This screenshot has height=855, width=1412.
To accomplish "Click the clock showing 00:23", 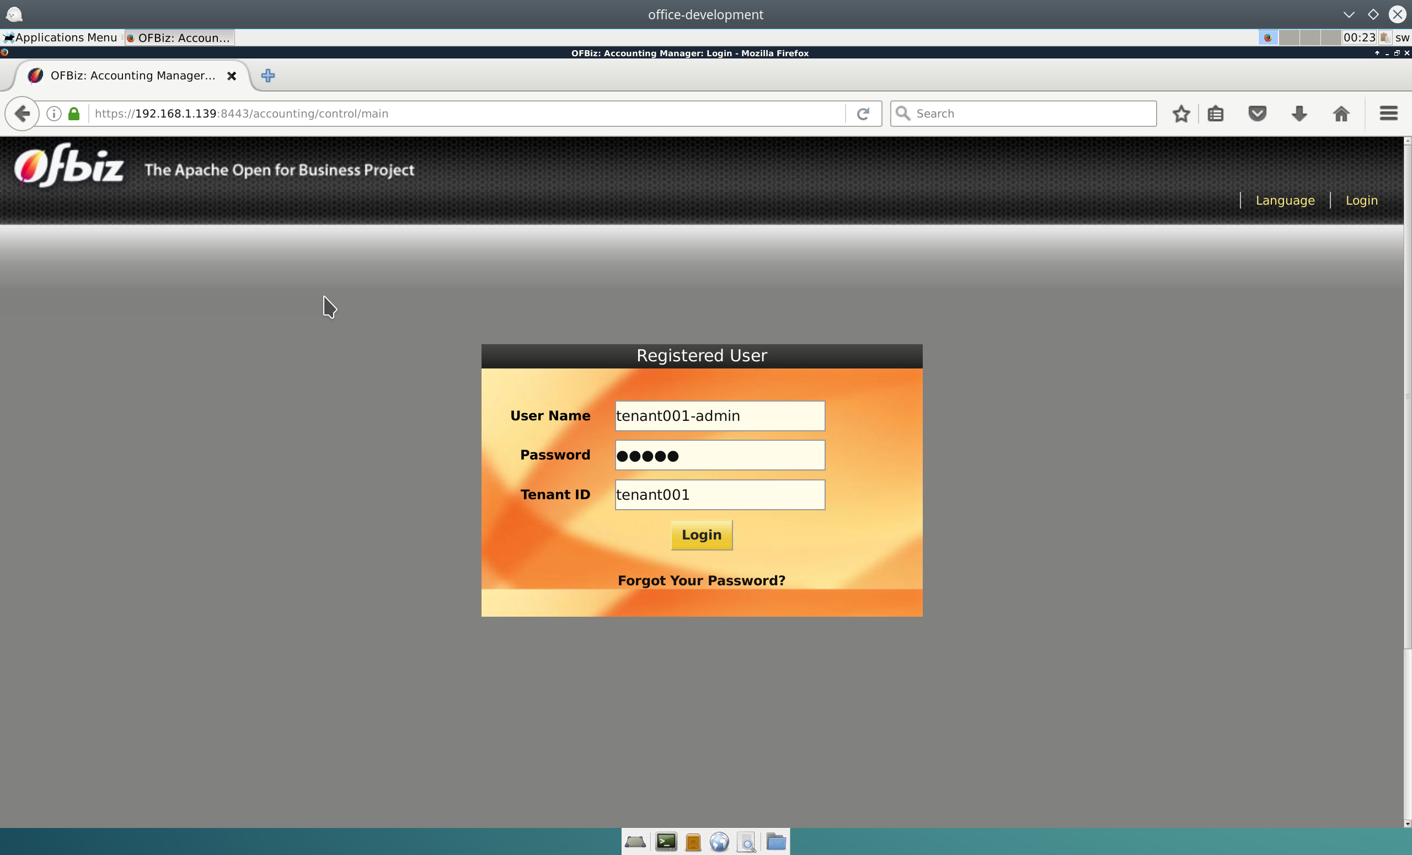I will [x=1358, y=38].
